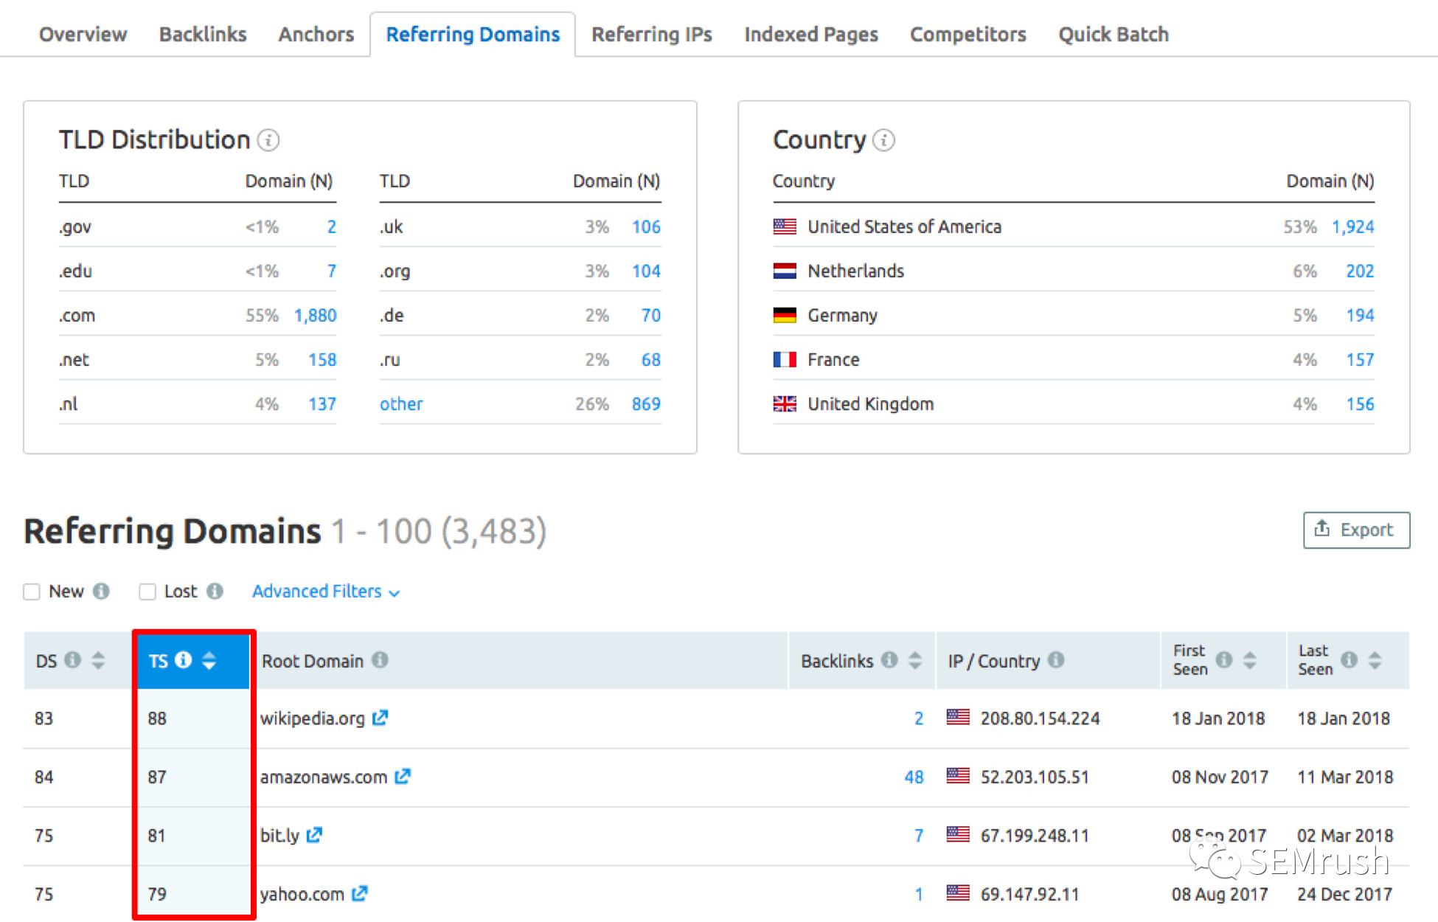Click the info icon beside New checkbox
Image resolution: width=1438 pixels, height=922 pixels.
click(x=102, y=591)
